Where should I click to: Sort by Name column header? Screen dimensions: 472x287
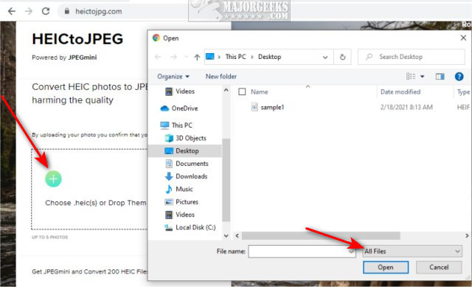(260, 91)
